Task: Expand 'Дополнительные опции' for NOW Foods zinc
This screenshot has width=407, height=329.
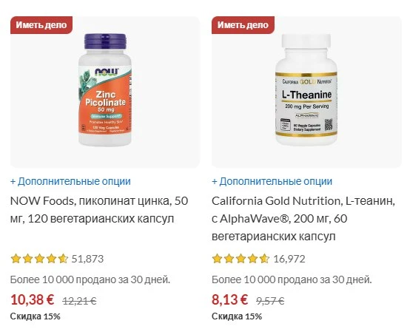Action: tap(70, 181)
